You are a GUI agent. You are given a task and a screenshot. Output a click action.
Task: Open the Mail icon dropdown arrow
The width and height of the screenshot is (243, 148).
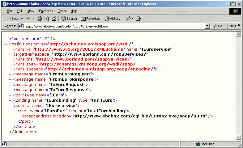coord(133,19)
